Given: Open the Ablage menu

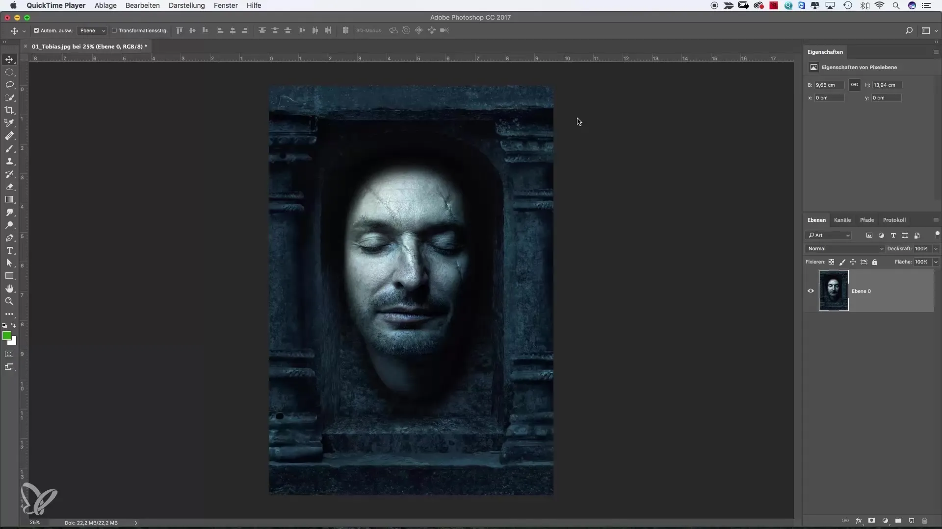Looking at the screenshot, I should 105,5.
